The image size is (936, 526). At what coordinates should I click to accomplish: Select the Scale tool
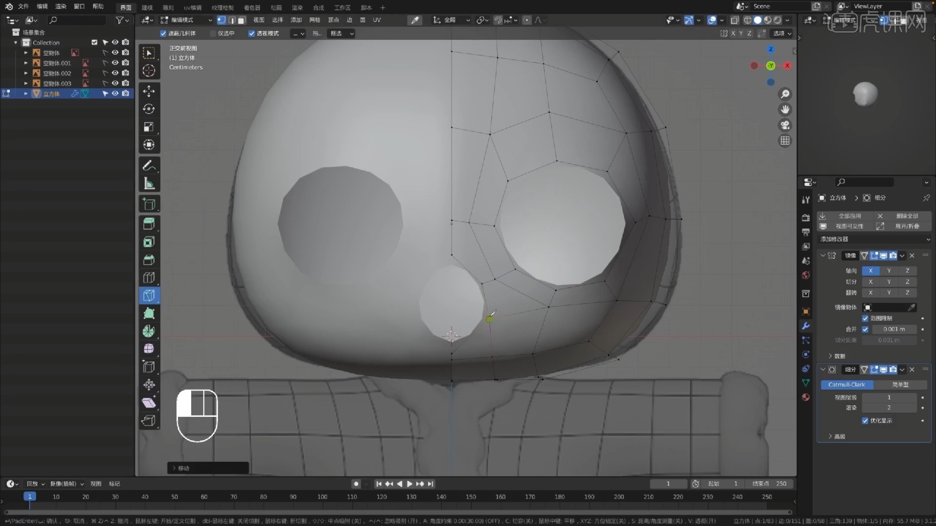coord(149,127)
